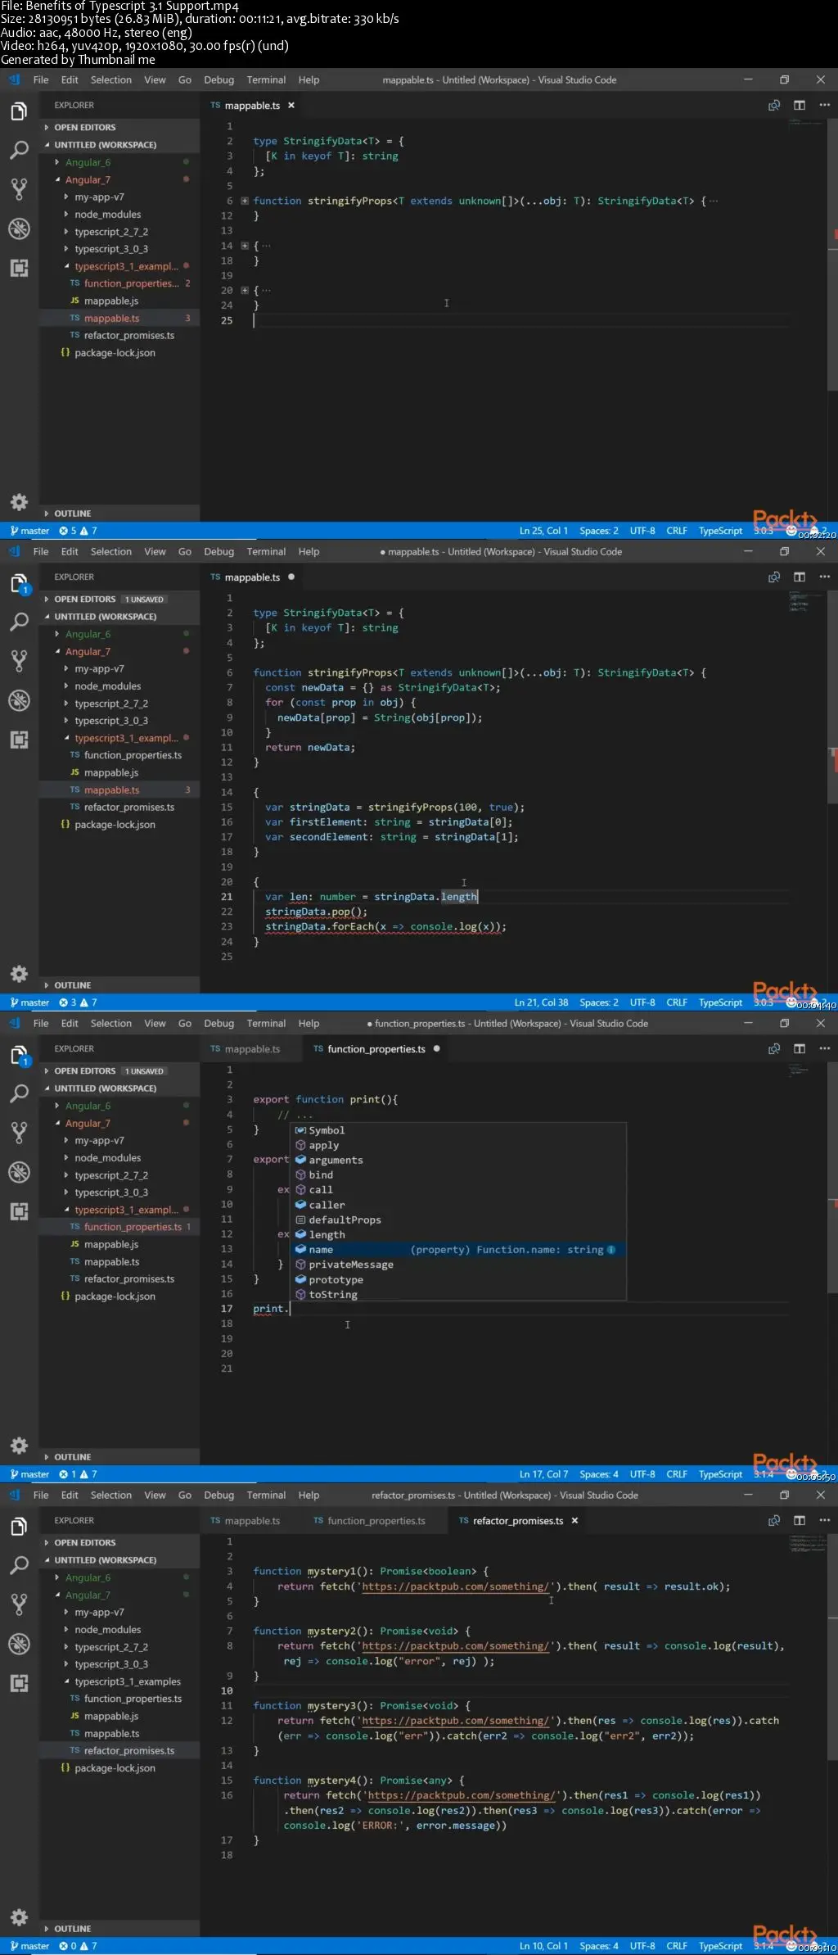Screen dimensions: 838x1955
Task: Expand OPEN EDITORS section in refactor_promises.ts window
Action: (84, 1543)
